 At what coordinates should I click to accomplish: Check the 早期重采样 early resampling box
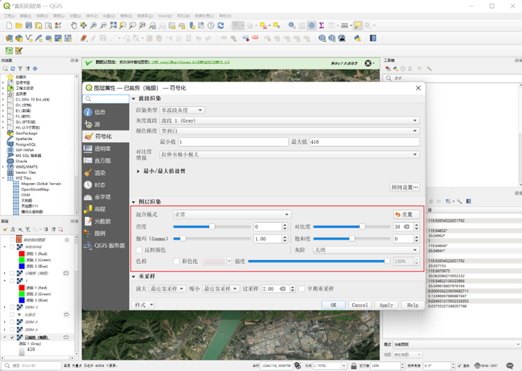click(302, 289)
